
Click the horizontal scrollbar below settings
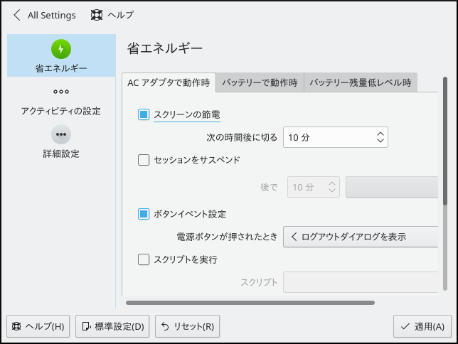coord(250,303)
